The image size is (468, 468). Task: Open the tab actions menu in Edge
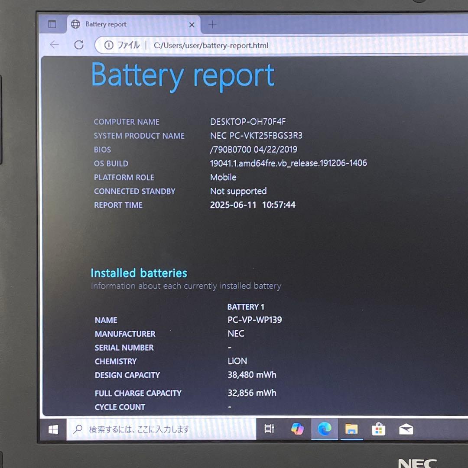[52, 25]
